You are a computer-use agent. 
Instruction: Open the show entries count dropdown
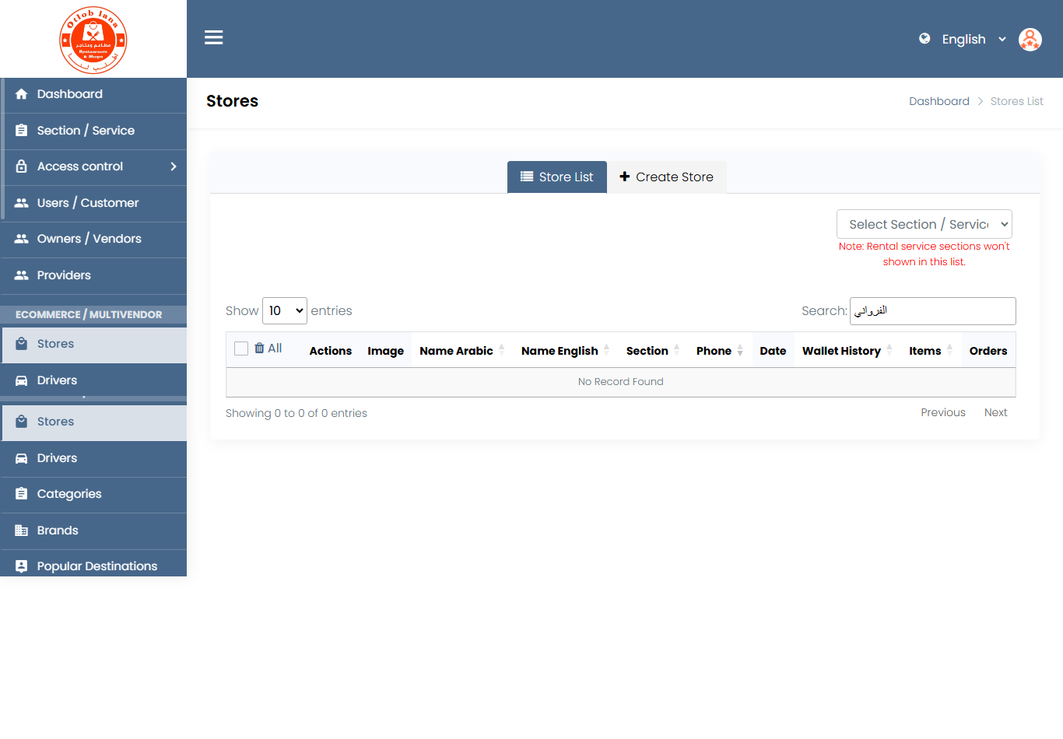(x=285, y=311)
